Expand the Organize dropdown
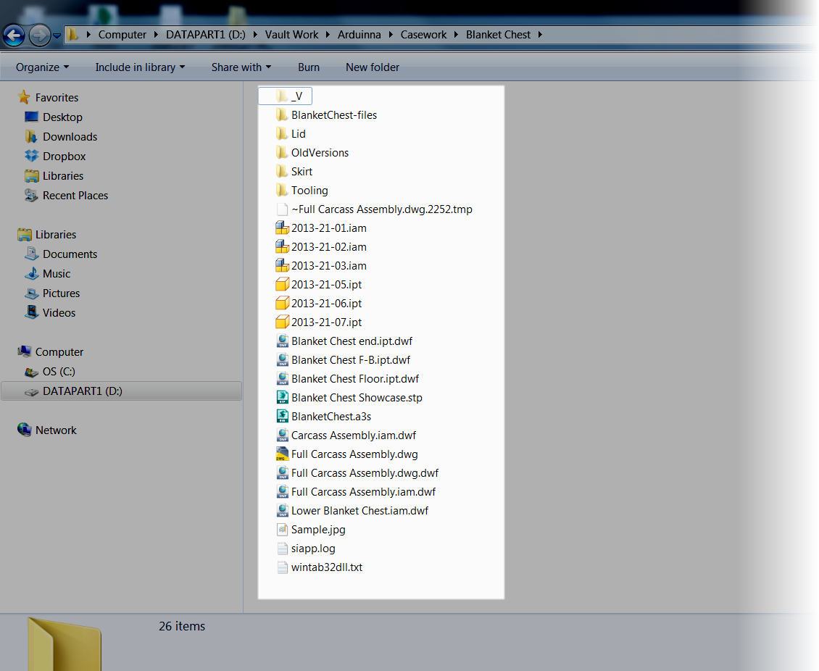Viewport: 819px width, 671px height. (41, 67)
